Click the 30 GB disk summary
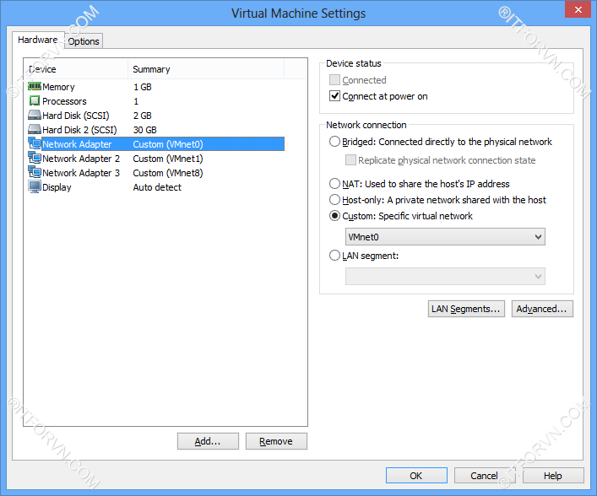 (x=144, y=130)
